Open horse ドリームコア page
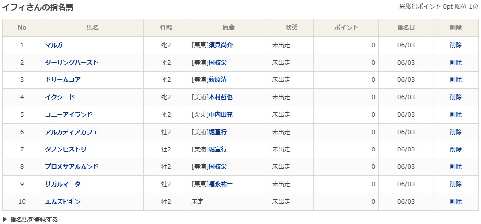This screenshot has height=224, width=481. tap(63, 80)
